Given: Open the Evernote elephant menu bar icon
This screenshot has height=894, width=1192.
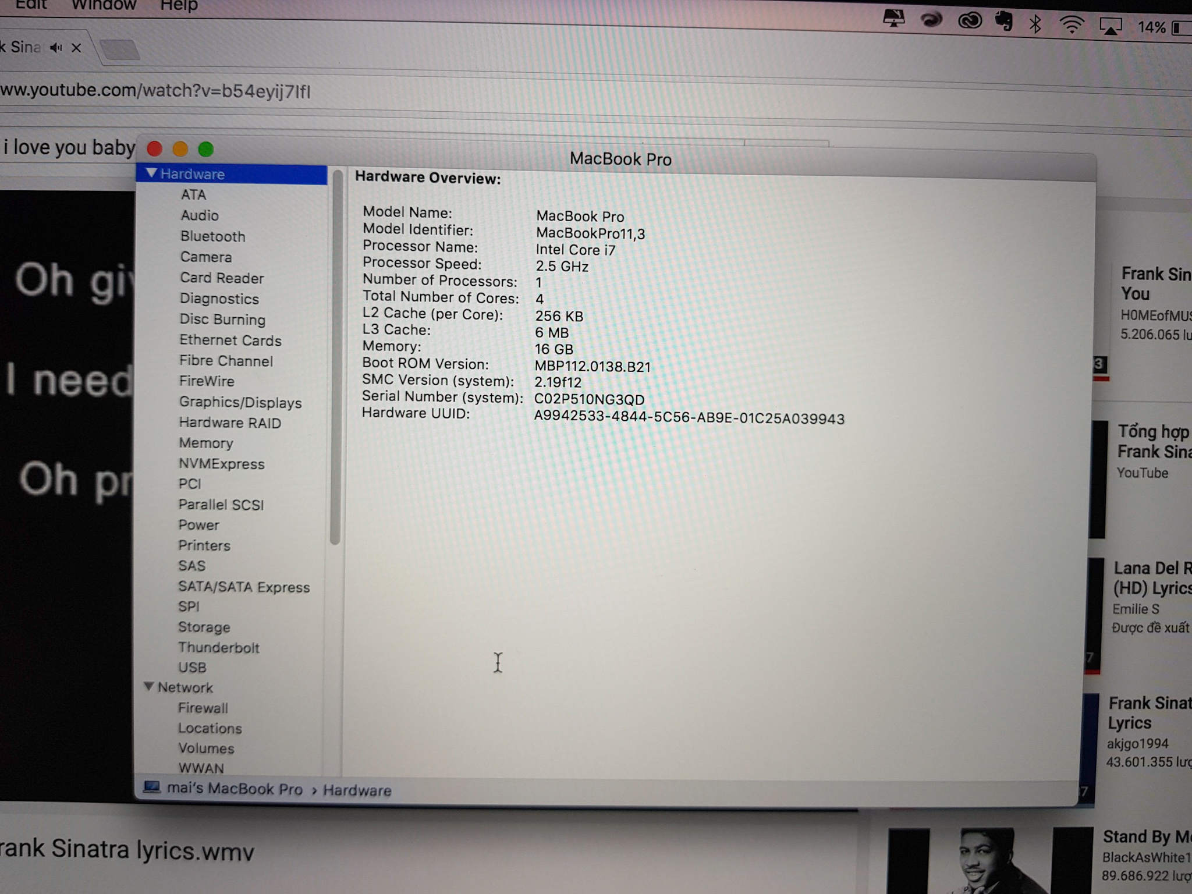Looking at the screenshot, I should [1003, 22].
